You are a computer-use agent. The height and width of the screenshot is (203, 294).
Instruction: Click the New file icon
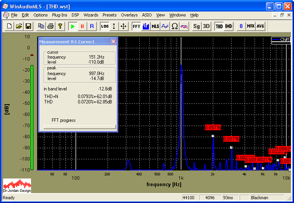(x=9, y=26)
